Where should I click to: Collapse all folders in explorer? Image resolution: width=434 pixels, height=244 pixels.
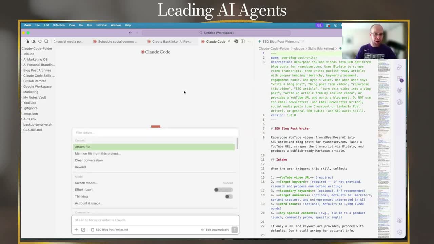[x=46, y=41]
